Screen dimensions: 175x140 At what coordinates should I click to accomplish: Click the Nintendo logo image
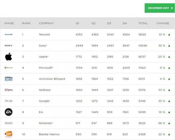(x=9, y=123)
